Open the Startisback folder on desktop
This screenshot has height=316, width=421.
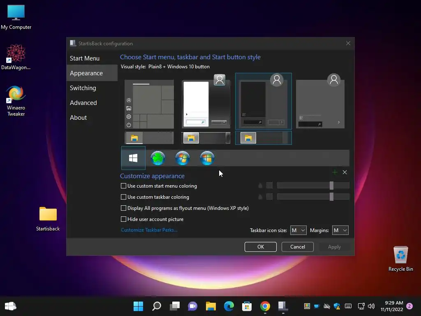coord(48,219)
